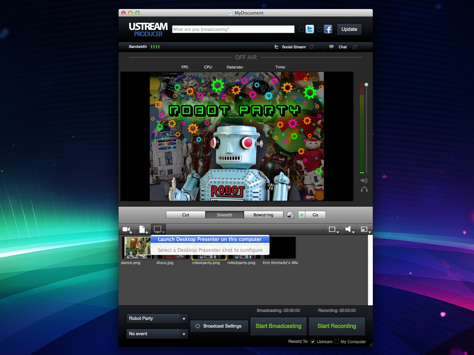This screenshot has height=355, width=474.
Task: Click the Broadcast Settings gear icon
Action: [198, 326]
